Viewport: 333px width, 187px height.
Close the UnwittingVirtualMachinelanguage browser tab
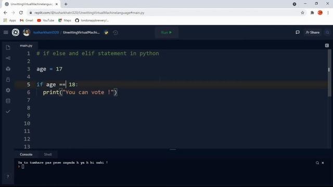(57, 4)
